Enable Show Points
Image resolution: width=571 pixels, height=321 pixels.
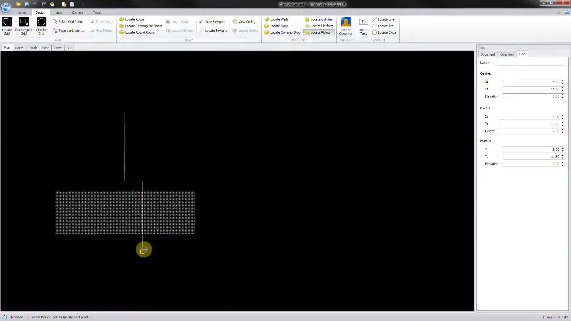pos(101,21)
